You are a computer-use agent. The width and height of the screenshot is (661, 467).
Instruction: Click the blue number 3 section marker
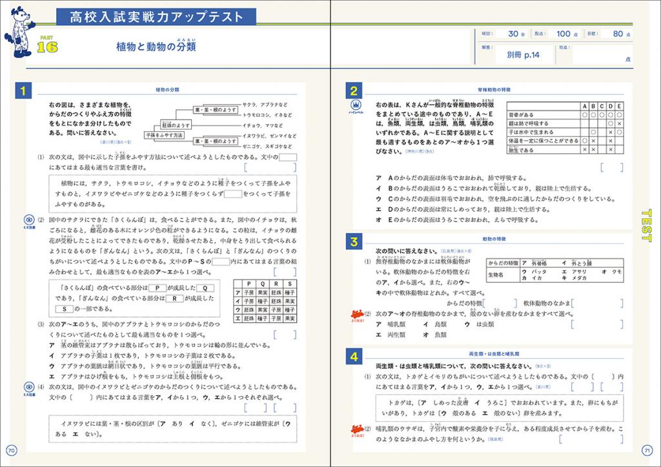click(354, 242)
